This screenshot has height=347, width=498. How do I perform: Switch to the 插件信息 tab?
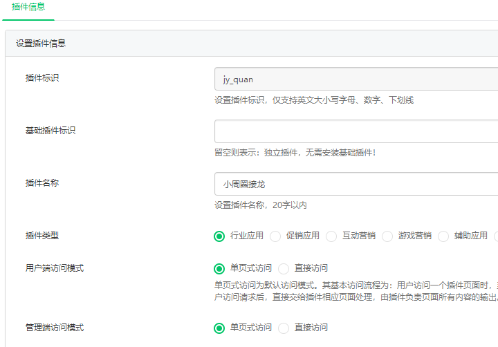28,7
